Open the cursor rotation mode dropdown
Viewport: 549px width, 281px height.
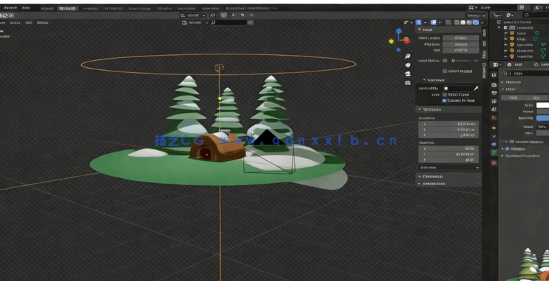point(449,168)
